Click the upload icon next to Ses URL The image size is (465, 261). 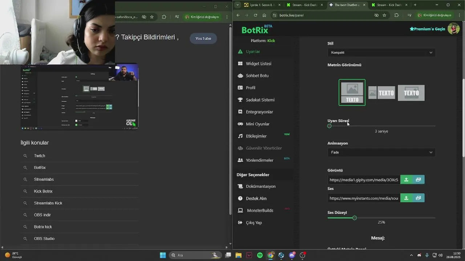coord(406,198)
